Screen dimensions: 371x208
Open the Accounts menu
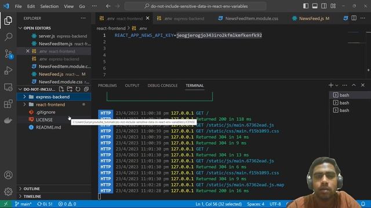pyautogui.click(x=8, y=175)
